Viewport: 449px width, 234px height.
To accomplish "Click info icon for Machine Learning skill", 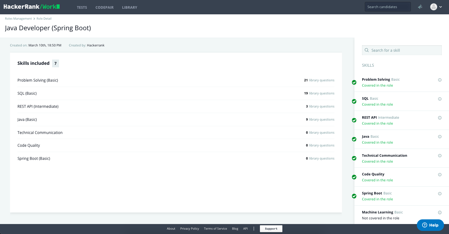I will [x=440, y=213].
